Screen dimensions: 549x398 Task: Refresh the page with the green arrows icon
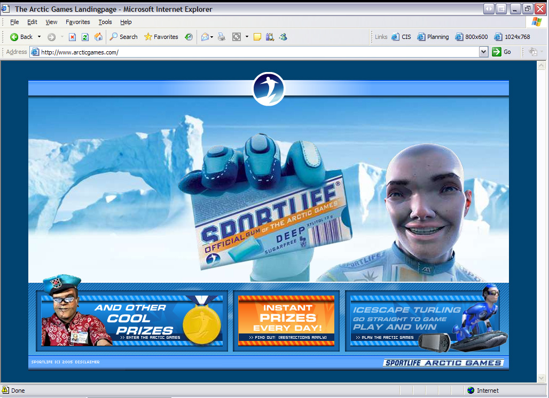[85, 37]
